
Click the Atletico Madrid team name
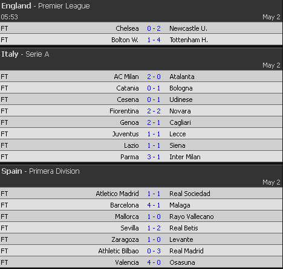click(x=117, y=194)
